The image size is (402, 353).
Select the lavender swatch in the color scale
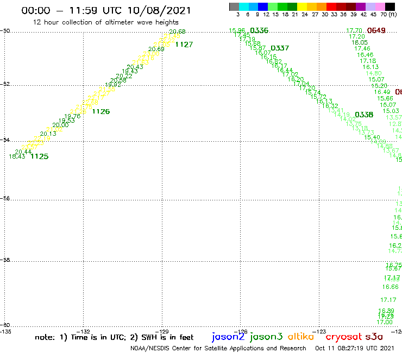[370, 7]
